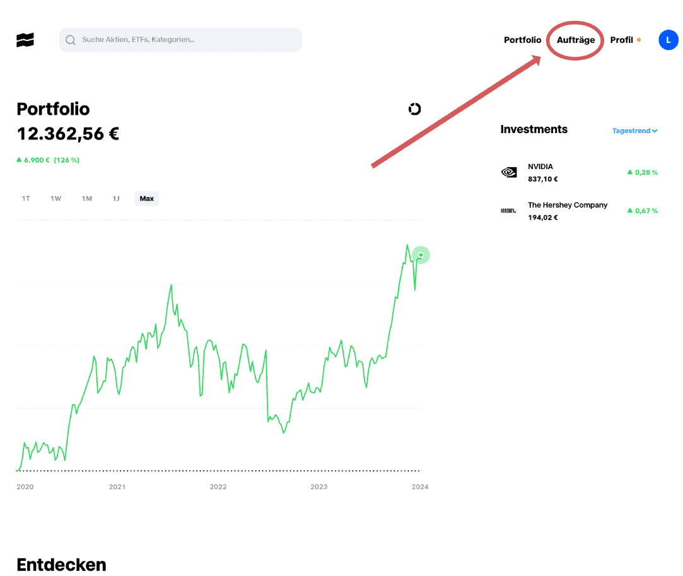The height and width of the screenshot is (576, 683).
Task: Click the Scalable Capital wave logo
Action: [25, 40]
